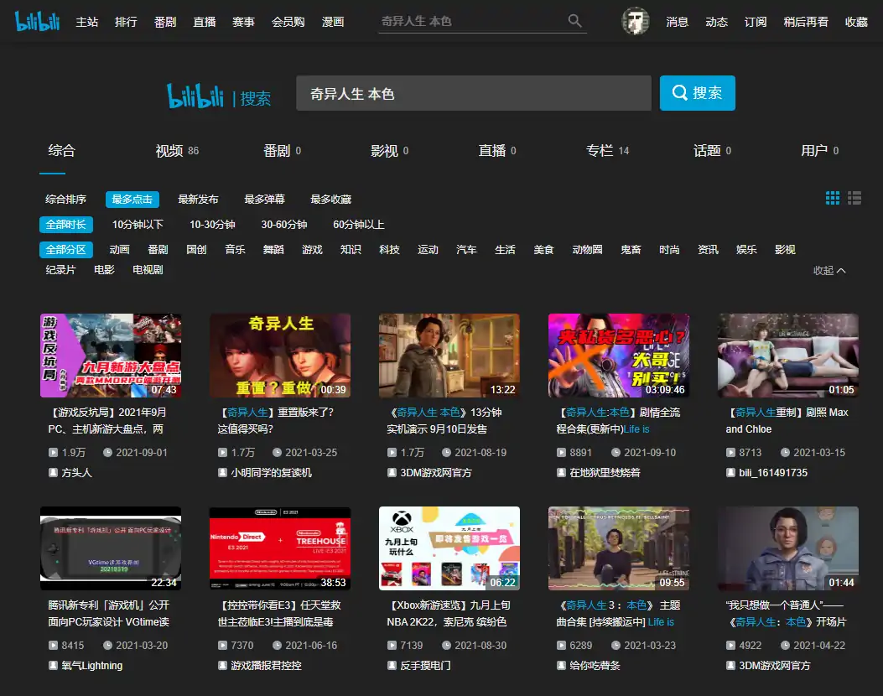Filter results by 鬼畜 category
Viewport: 883px width, 696px height.
pyautogui.click(x=631, y=249)
